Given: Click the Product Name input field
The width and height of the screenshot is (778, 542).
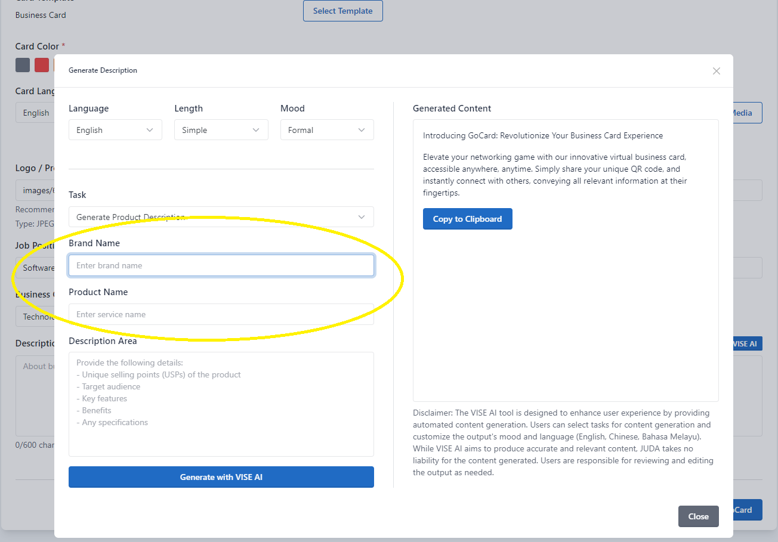Looking at the screenshot, I should (x=221, y=314).
